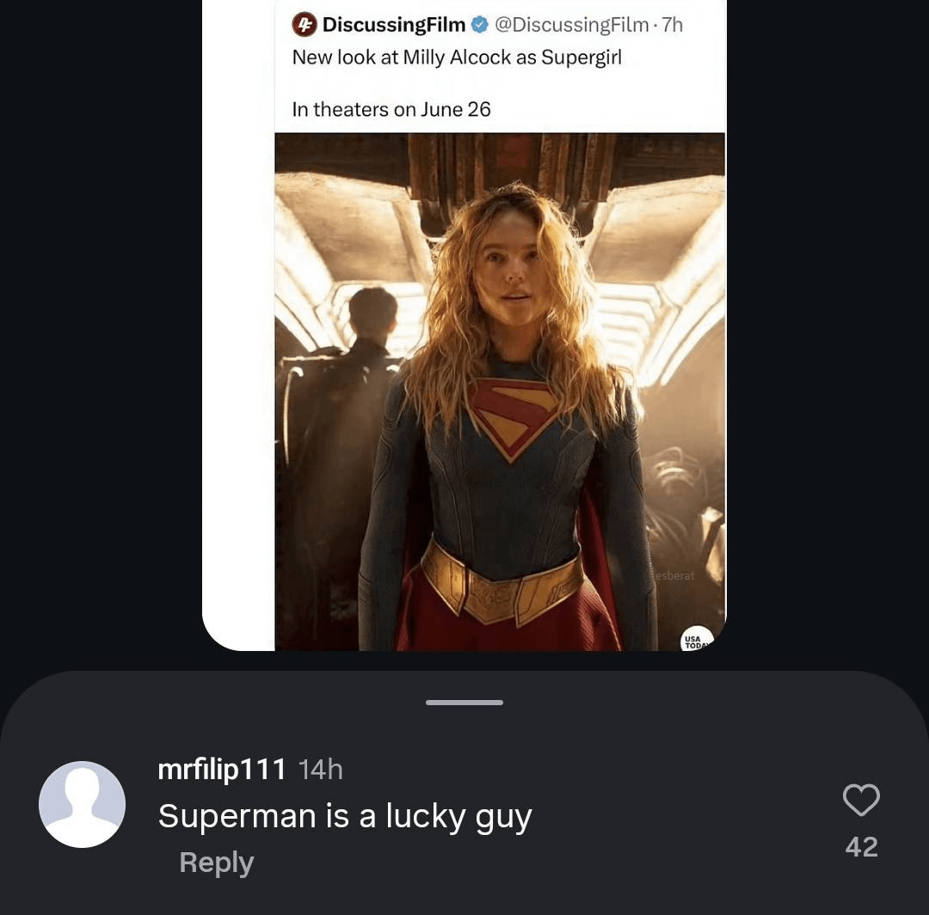The image size is (929, 915).
Task: Click the blue verified badge
Action: (x=480, y=25)
